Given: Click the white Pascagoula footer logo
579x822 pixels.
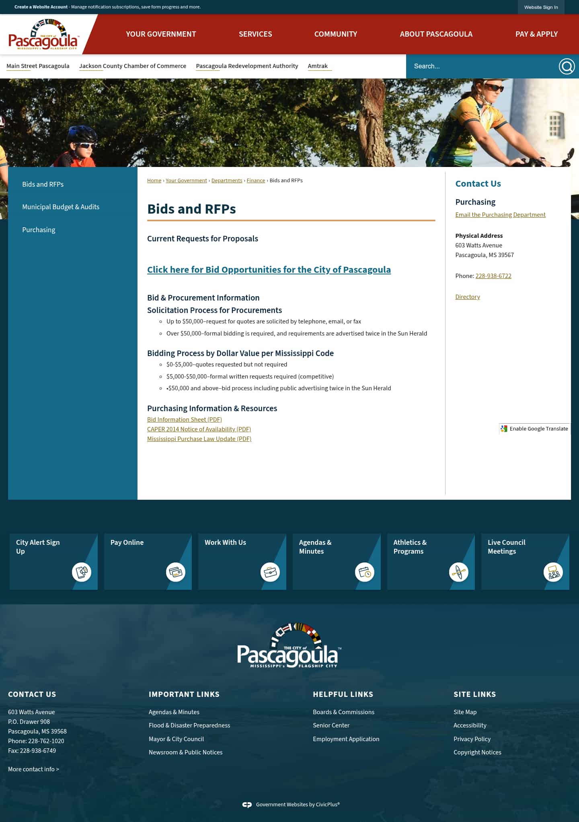Looking at the screenshot, I should pos(289,645).
